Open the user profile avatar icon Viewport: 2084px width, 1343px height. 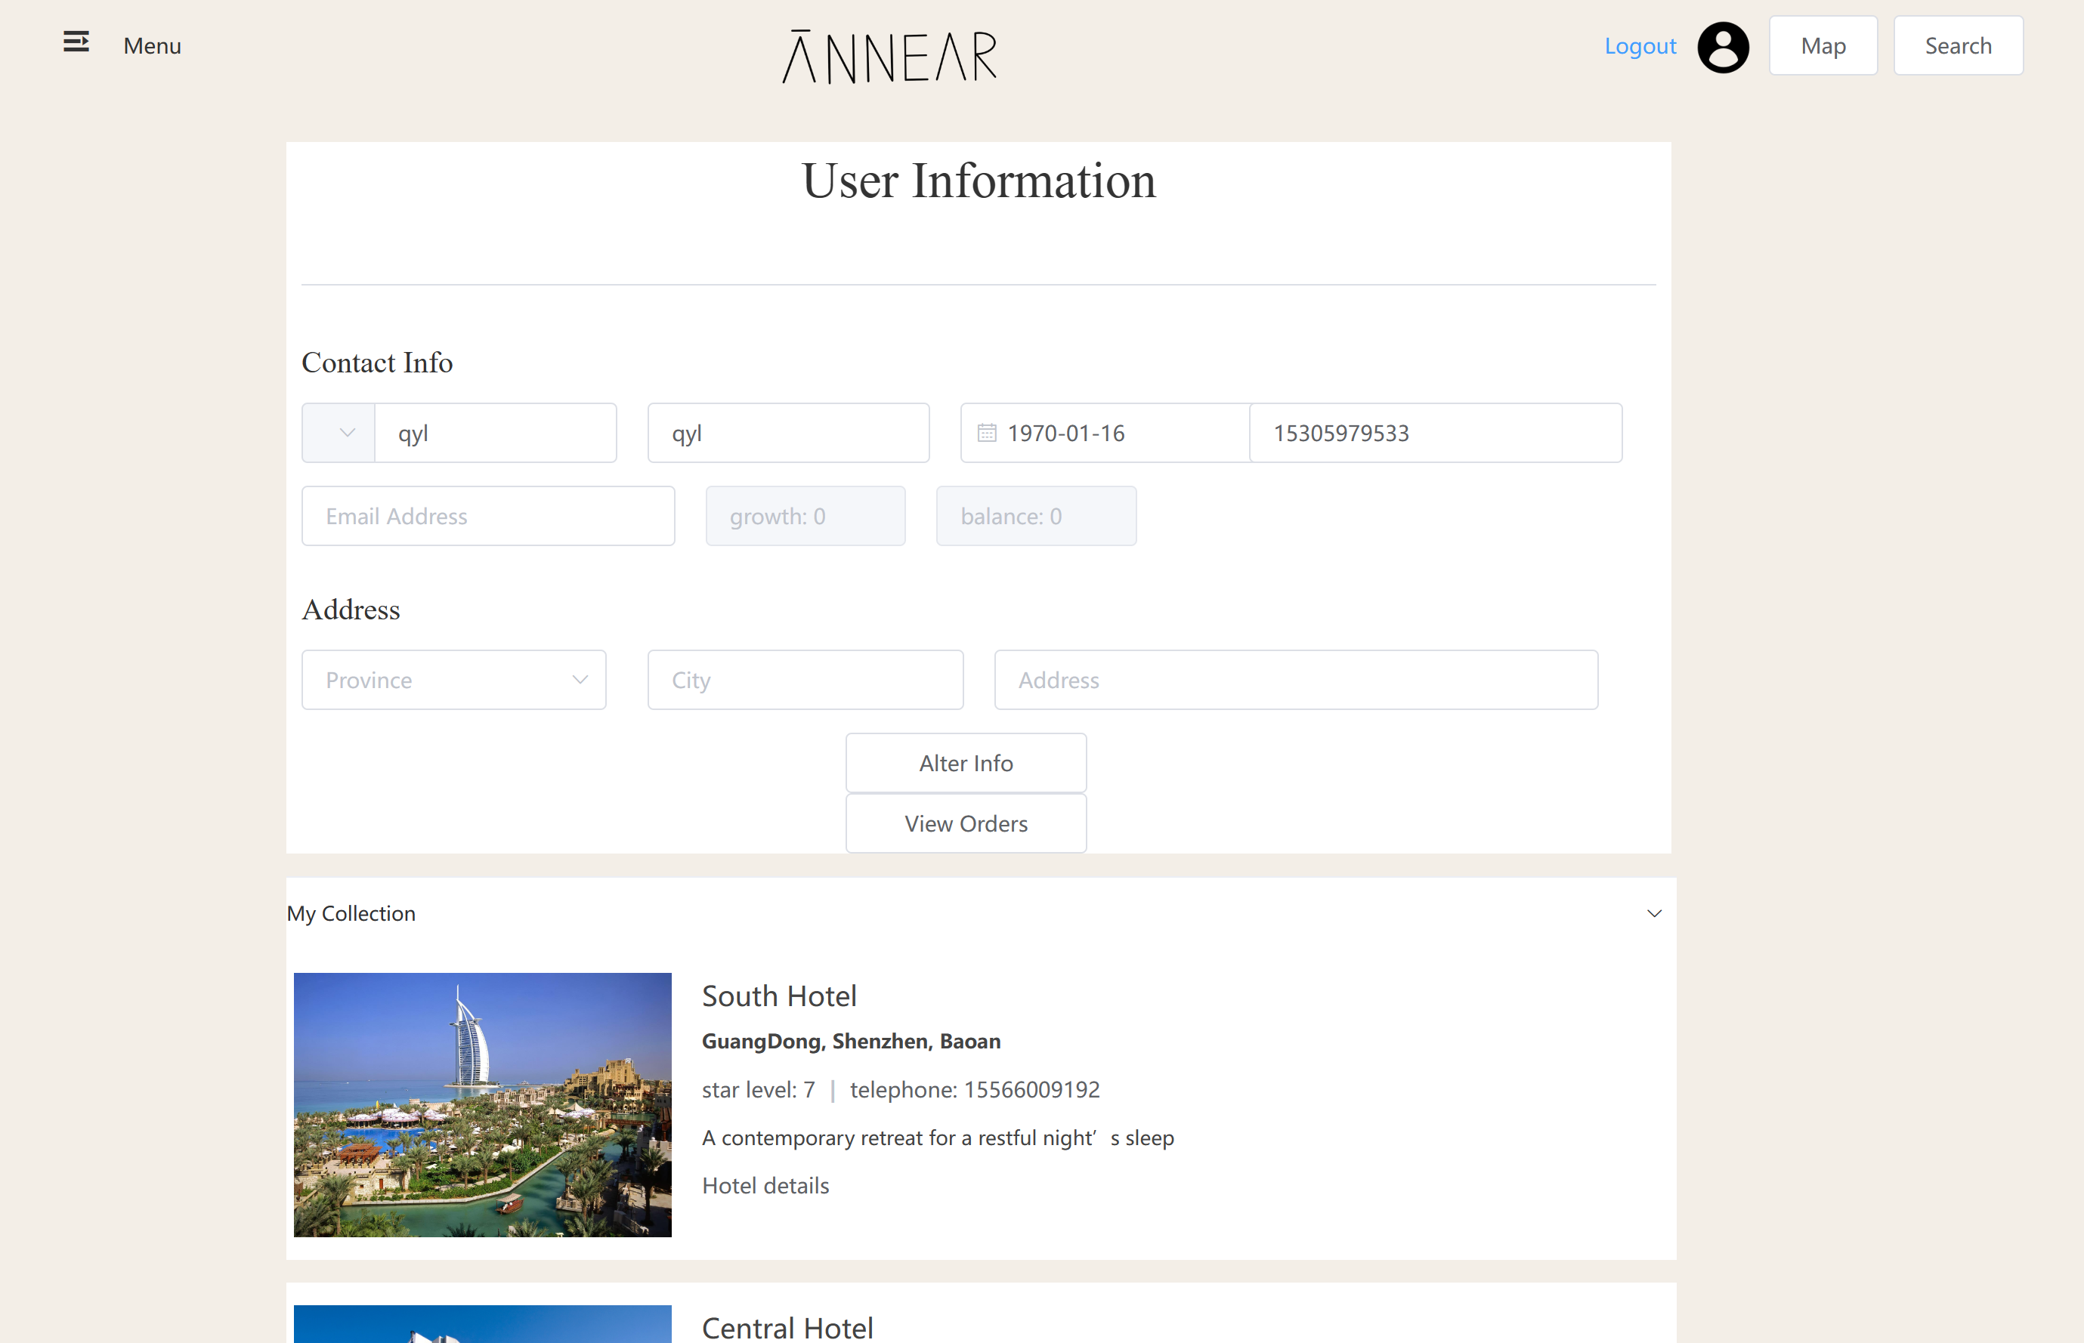pyautogui.click(x=1723, y=47)
